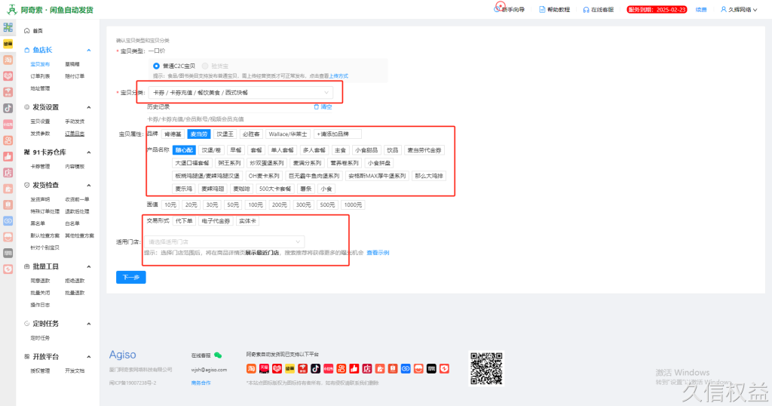The width and height of the screenshot is (772, 406).
Task: Collapse the 批量工具 sidebar section
Action: point(89,267)
